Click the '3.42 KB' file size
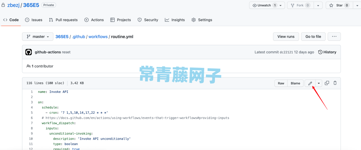This screenshot has width=361, height=150. coord(77,83)
